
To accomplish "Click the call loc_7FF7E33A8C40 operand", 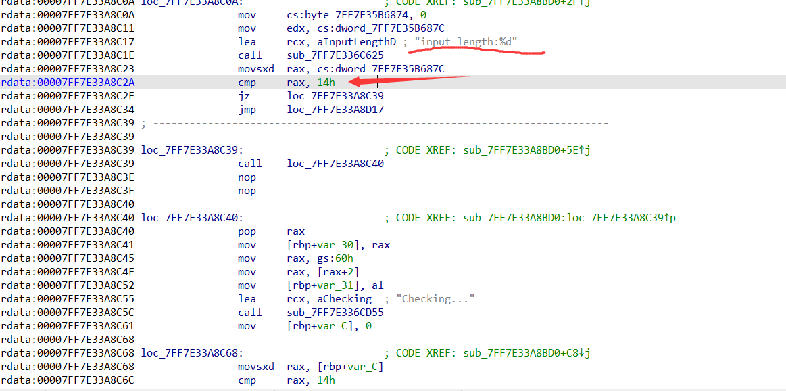I will click(x=335, y=164).
